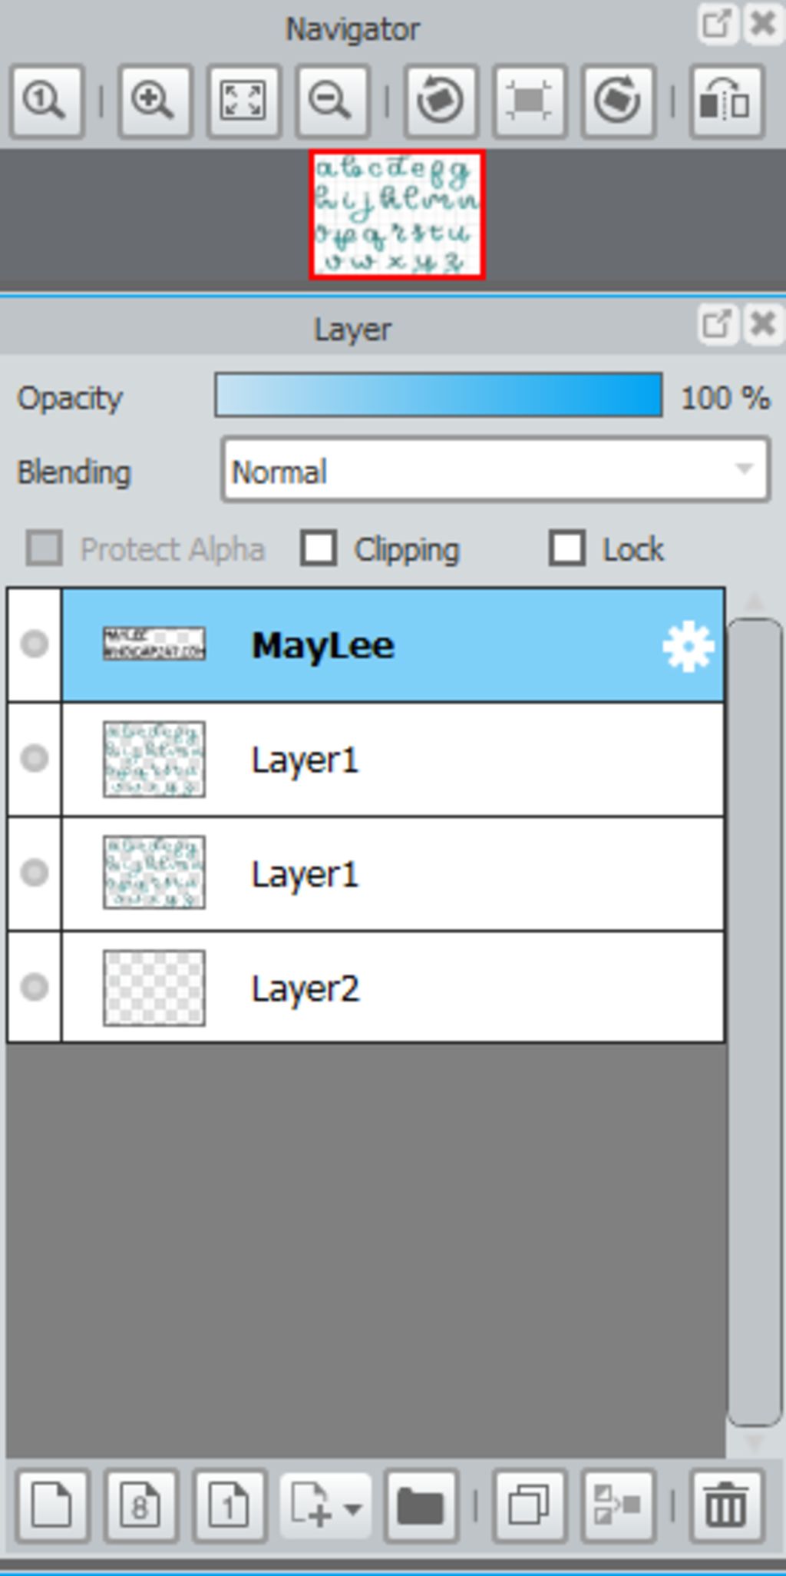Open the Blending mode dropdown

click(x=496, y=470)
